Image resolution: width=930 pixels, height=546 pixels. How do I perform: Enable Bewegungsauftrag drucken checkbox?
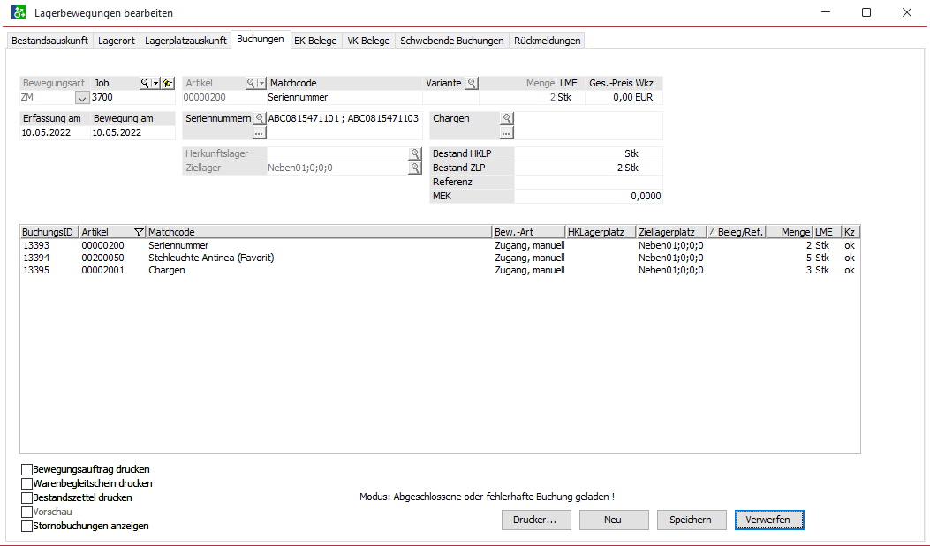(26, 469)
